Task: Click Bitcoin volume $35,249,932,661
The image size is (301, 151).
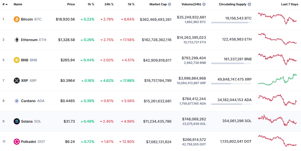Action: [x=191, y=17]
